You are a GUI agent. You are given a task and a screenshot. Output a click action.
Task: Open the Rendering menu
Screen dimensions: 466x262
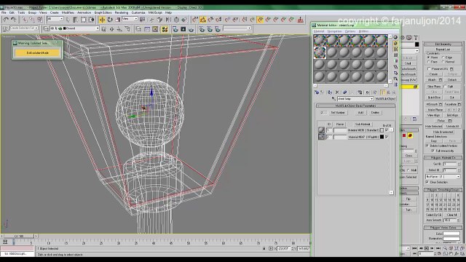point(122,13)
